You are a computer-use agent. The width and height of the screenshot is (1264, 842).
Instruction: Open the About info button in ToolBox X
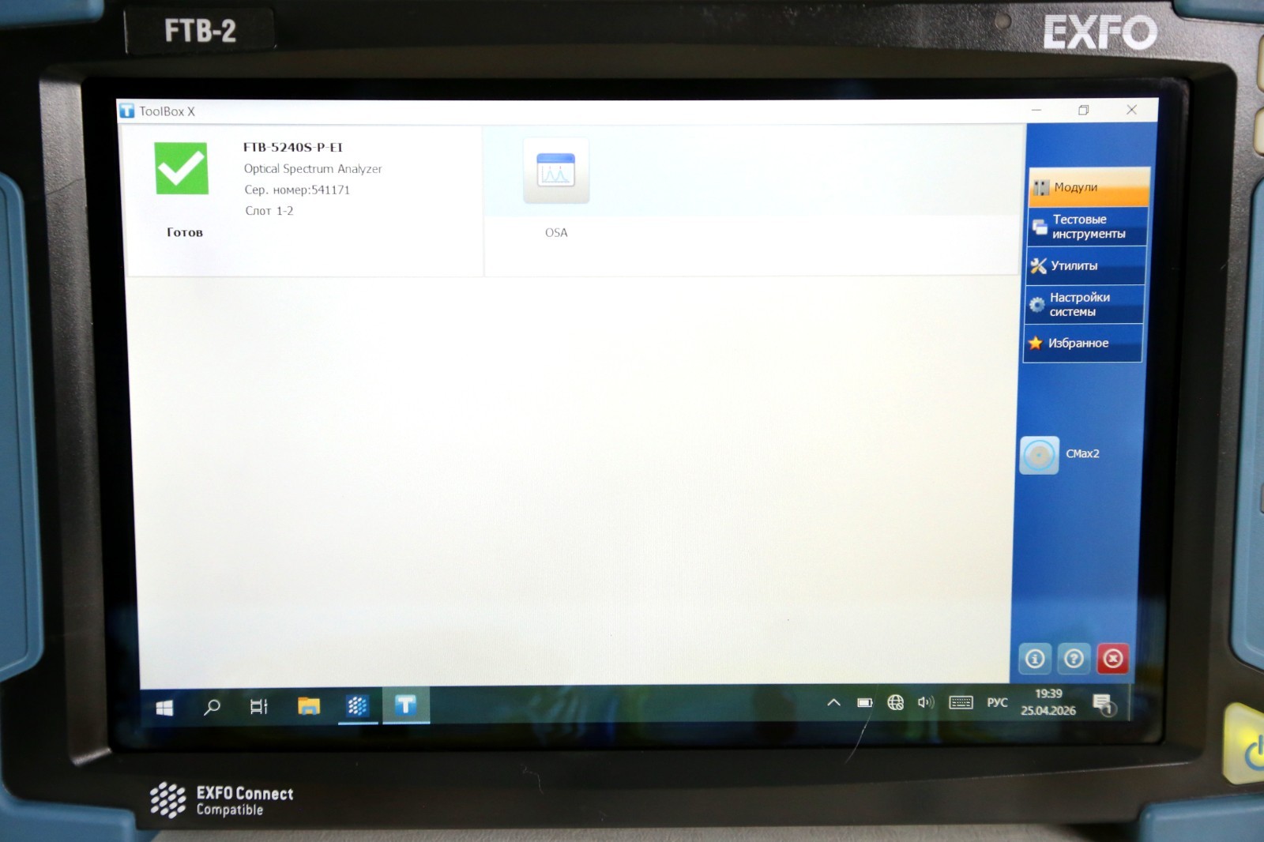coord(1035,658)
